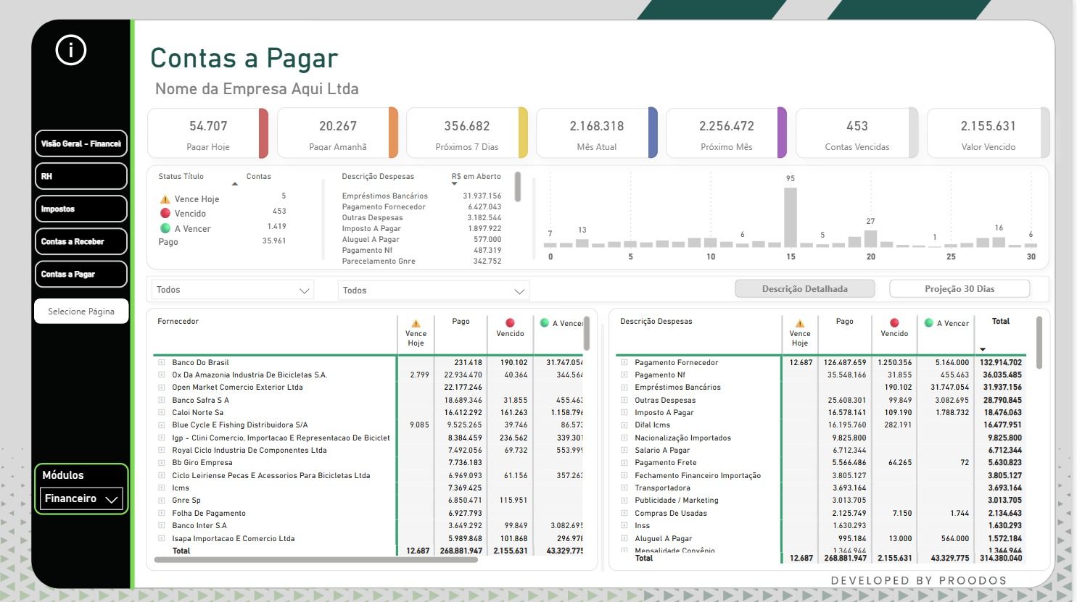Expand the Empréstimos Bancários row in the expenses table
This screenshot has width=1077, height=602.
(x=624, y=388)
